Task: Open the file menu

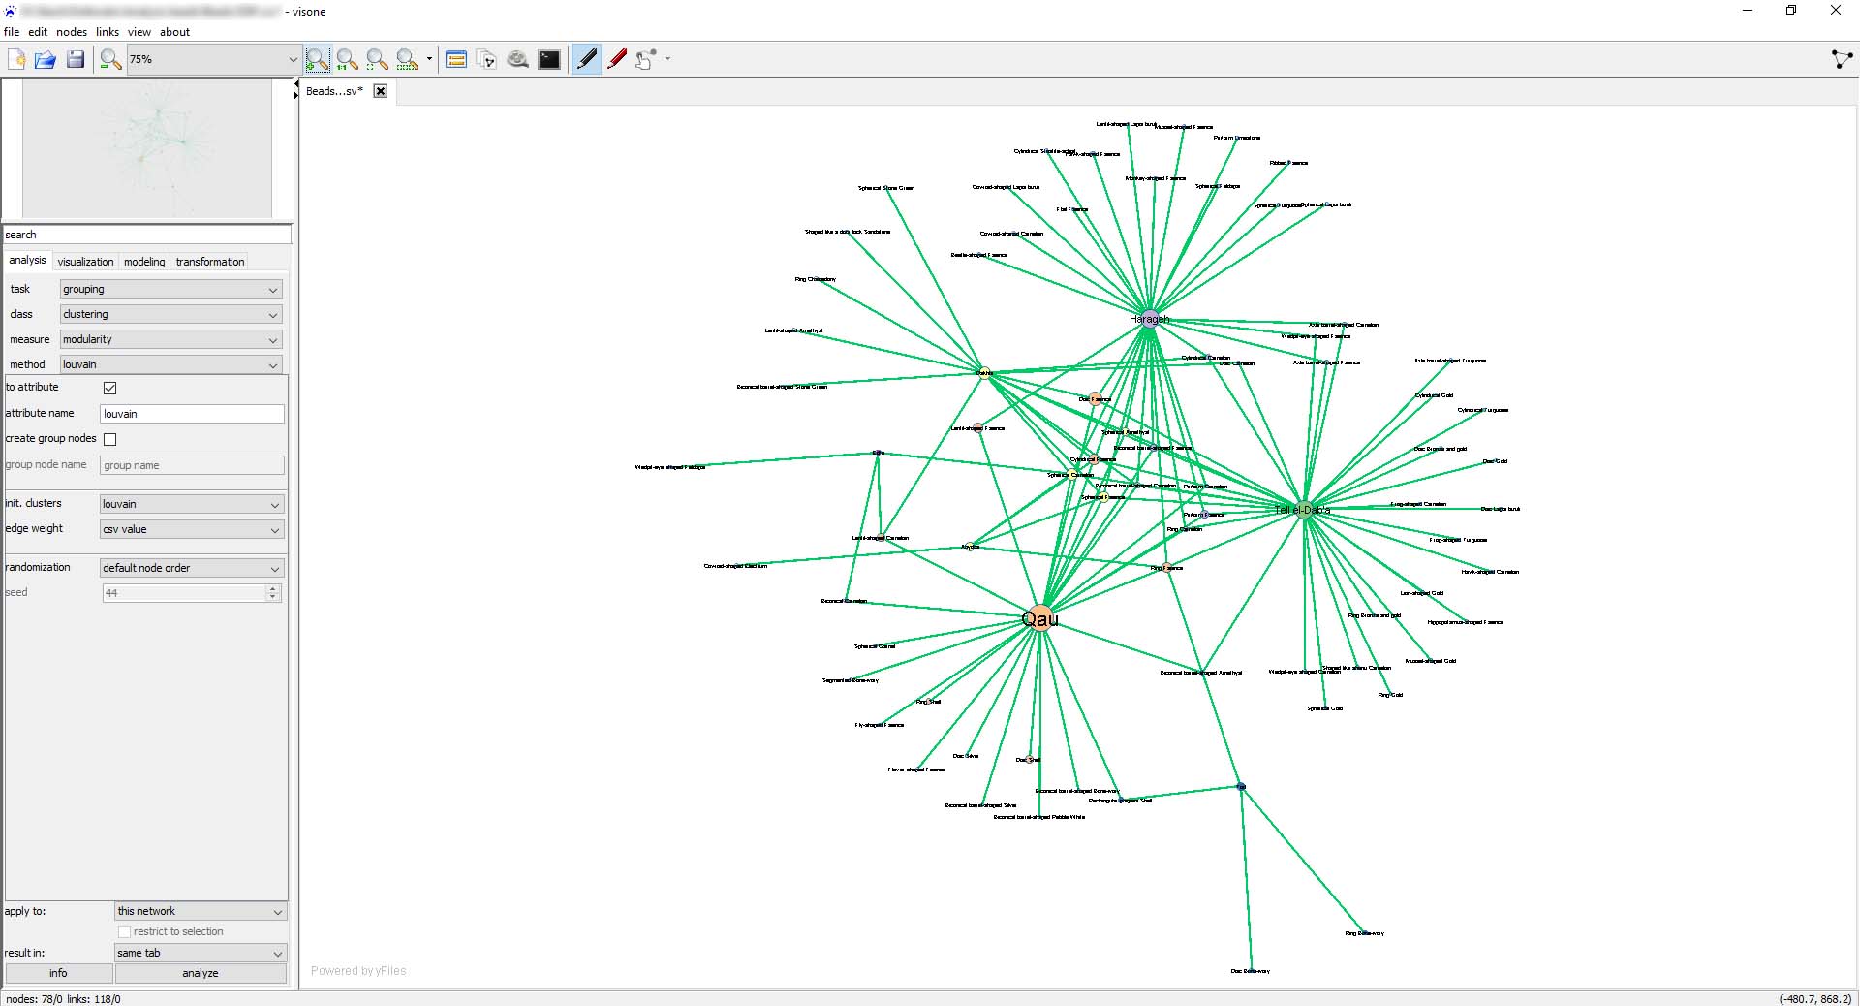Action: coord(12,32)
